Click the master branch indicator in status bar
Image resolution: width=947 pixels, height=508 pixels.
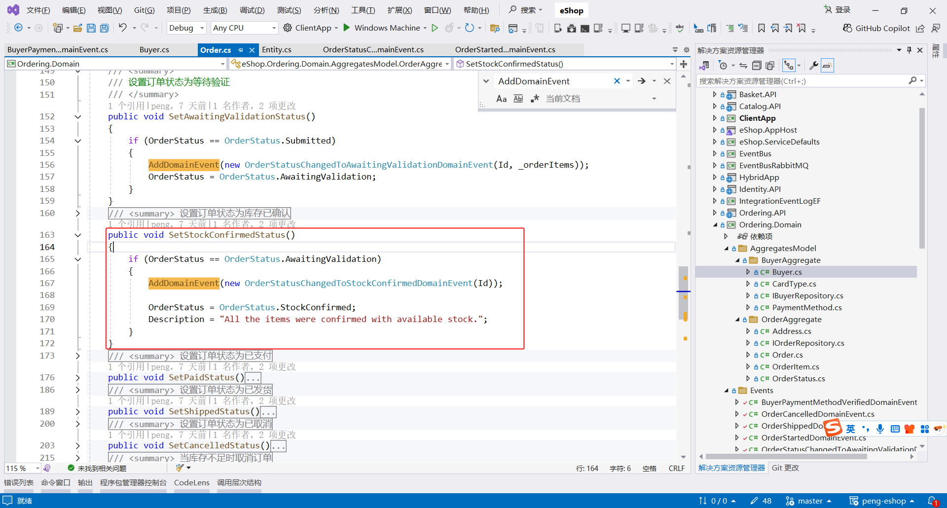[x=809, y=501]
